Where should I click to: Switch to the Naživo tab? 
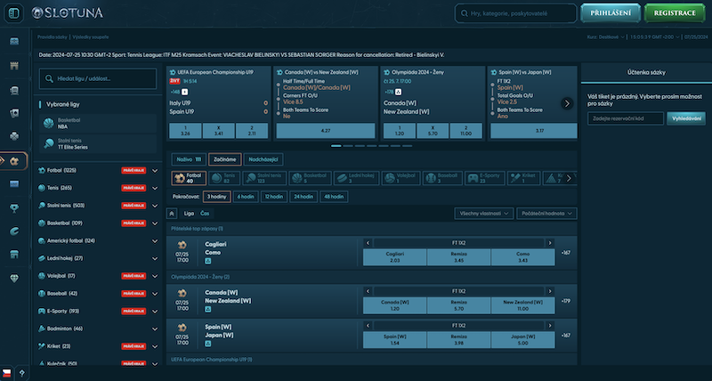188,158
